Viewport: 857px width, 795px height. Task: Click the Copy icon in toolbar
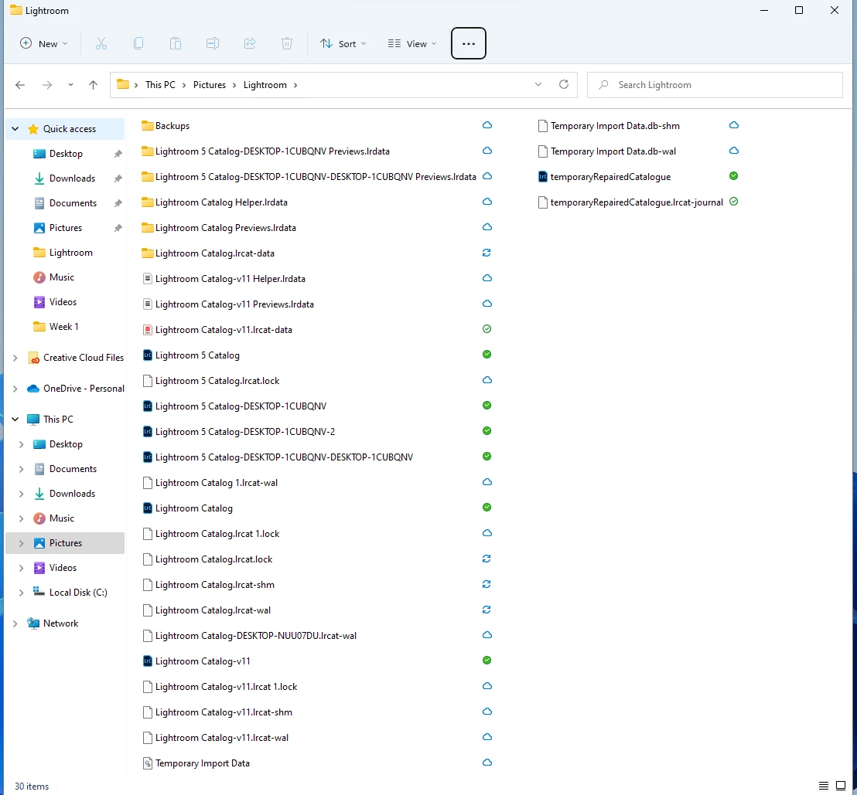(138, 44)
